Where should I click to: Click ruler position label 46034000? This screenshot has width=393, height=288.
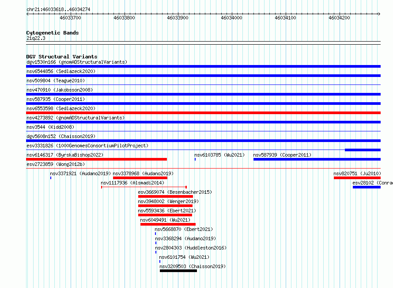pos(231,18)
